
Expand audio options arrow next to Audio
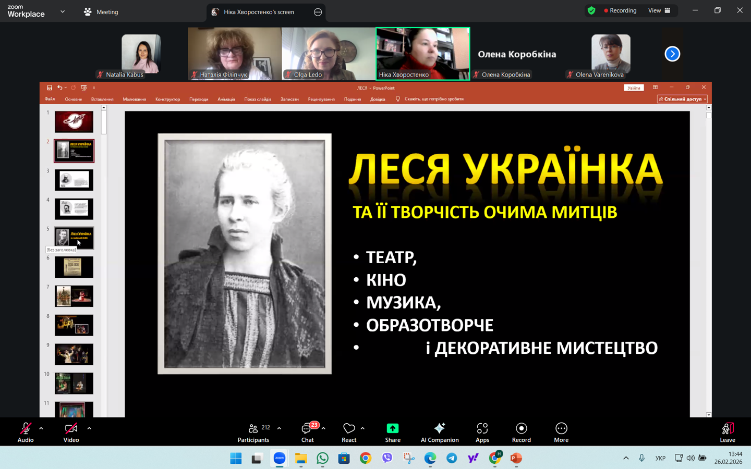41,428
